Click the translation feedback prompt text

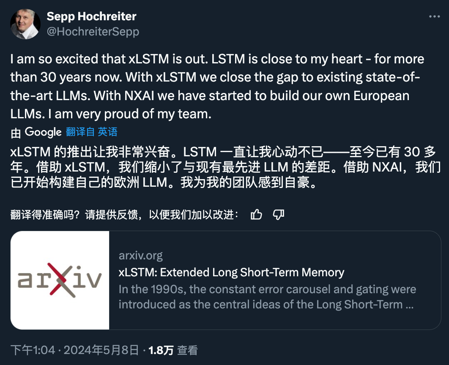[x=123, y=215]
